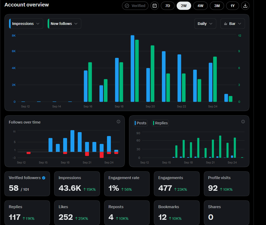This screenshot has height=225, width=266.
Task: Click info icon in Posts and Replies card
Action: (x=243, y=121)
